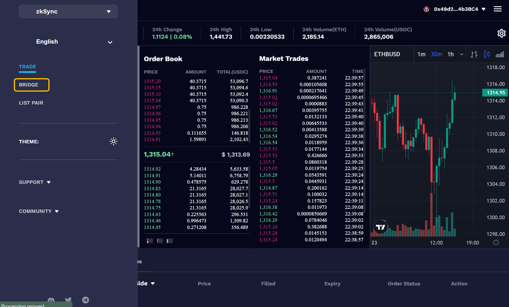Show only sell orders in the order book
509x307 pixels.
[x=160, y=241]
